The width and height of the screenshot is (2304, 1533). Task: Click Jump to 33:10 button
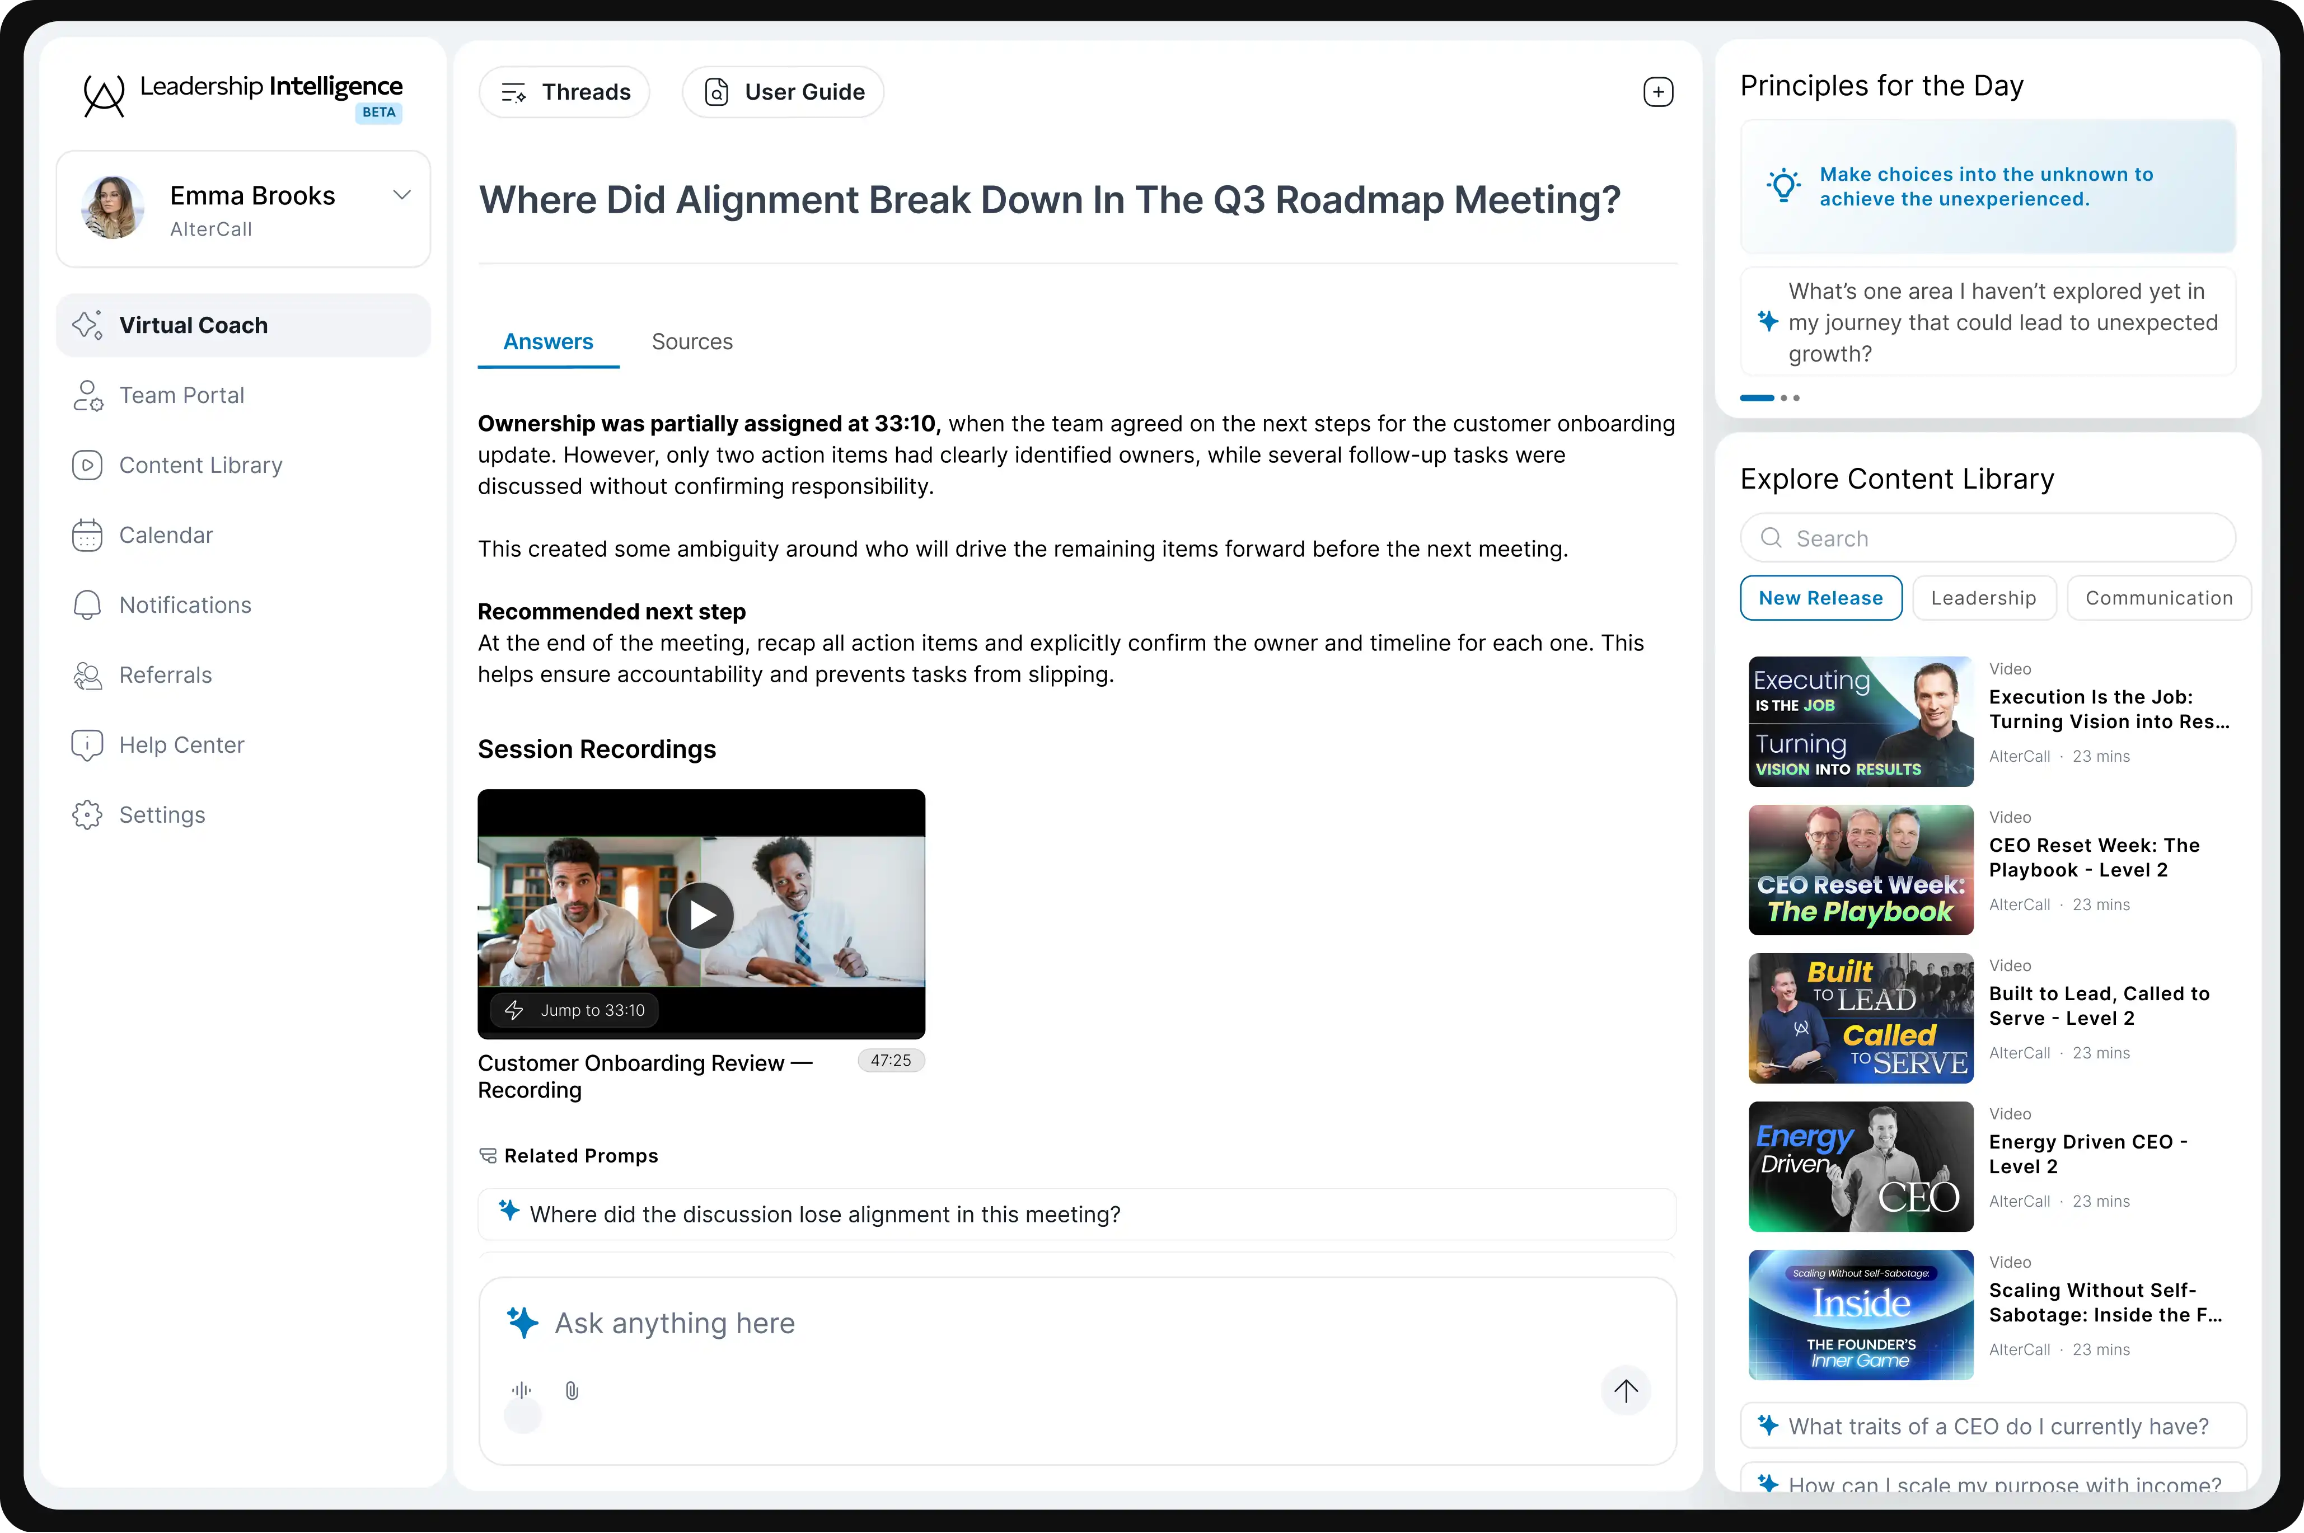point(575,1010)
